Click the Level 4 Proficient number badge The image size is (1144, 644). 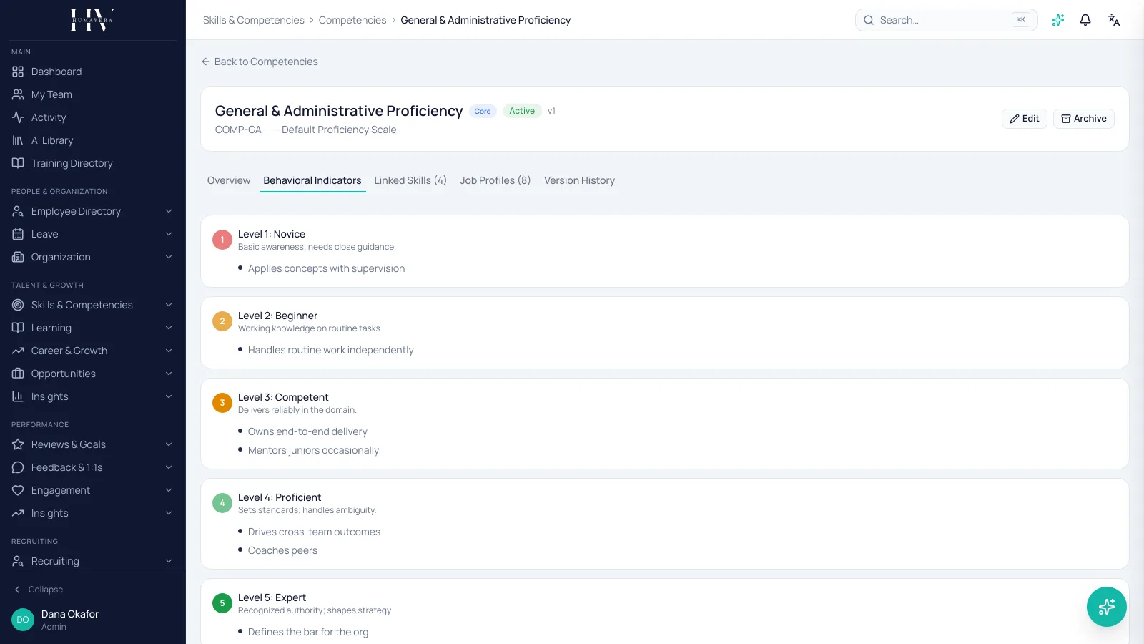tap(222, 503)
